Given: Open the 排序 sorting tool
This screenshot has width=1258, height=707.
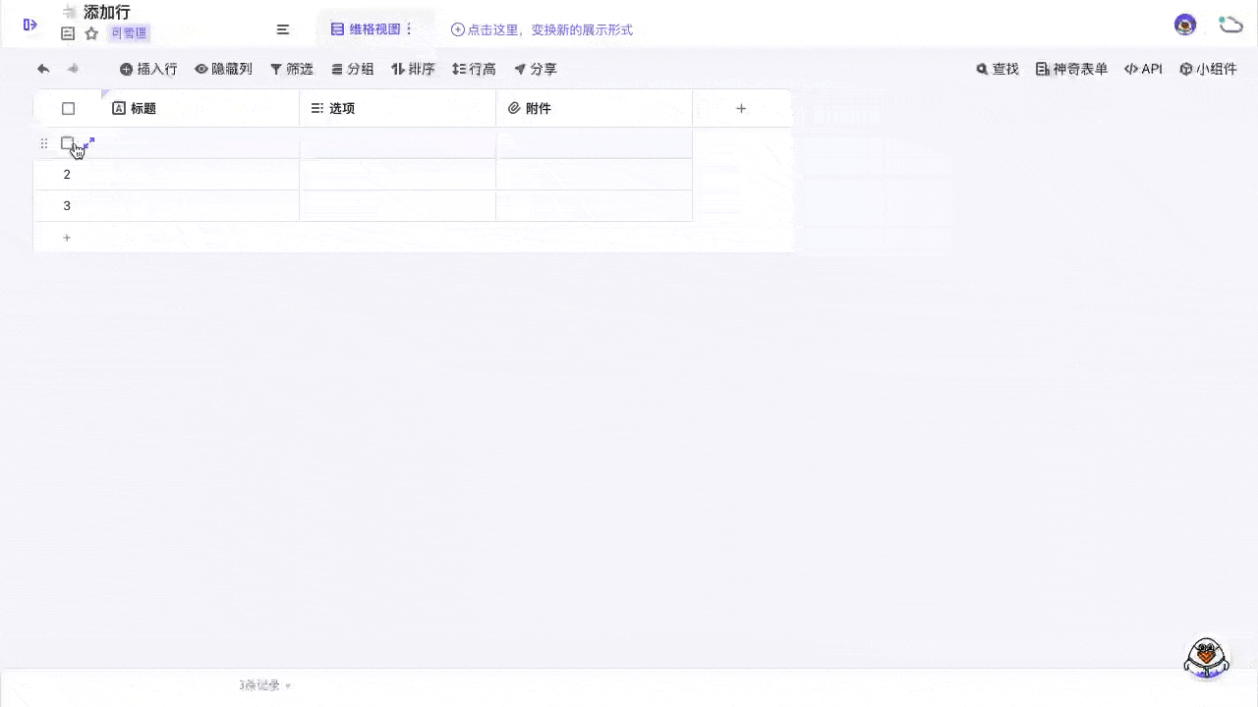Looking at the screenshot, I should [413, 69].
